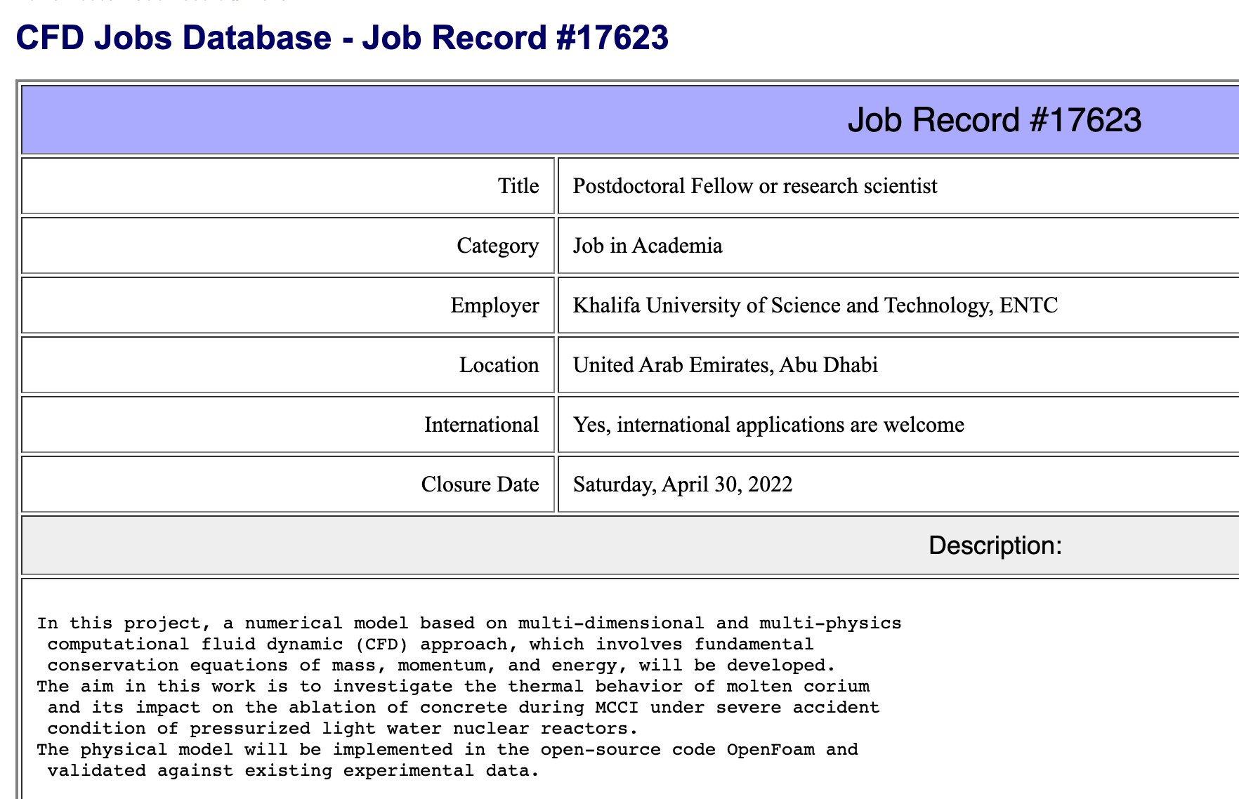The width and height of the screenshot is (1239, 799).
Task: Click the international applications are welcome text
Action: (x=791, y=425)
